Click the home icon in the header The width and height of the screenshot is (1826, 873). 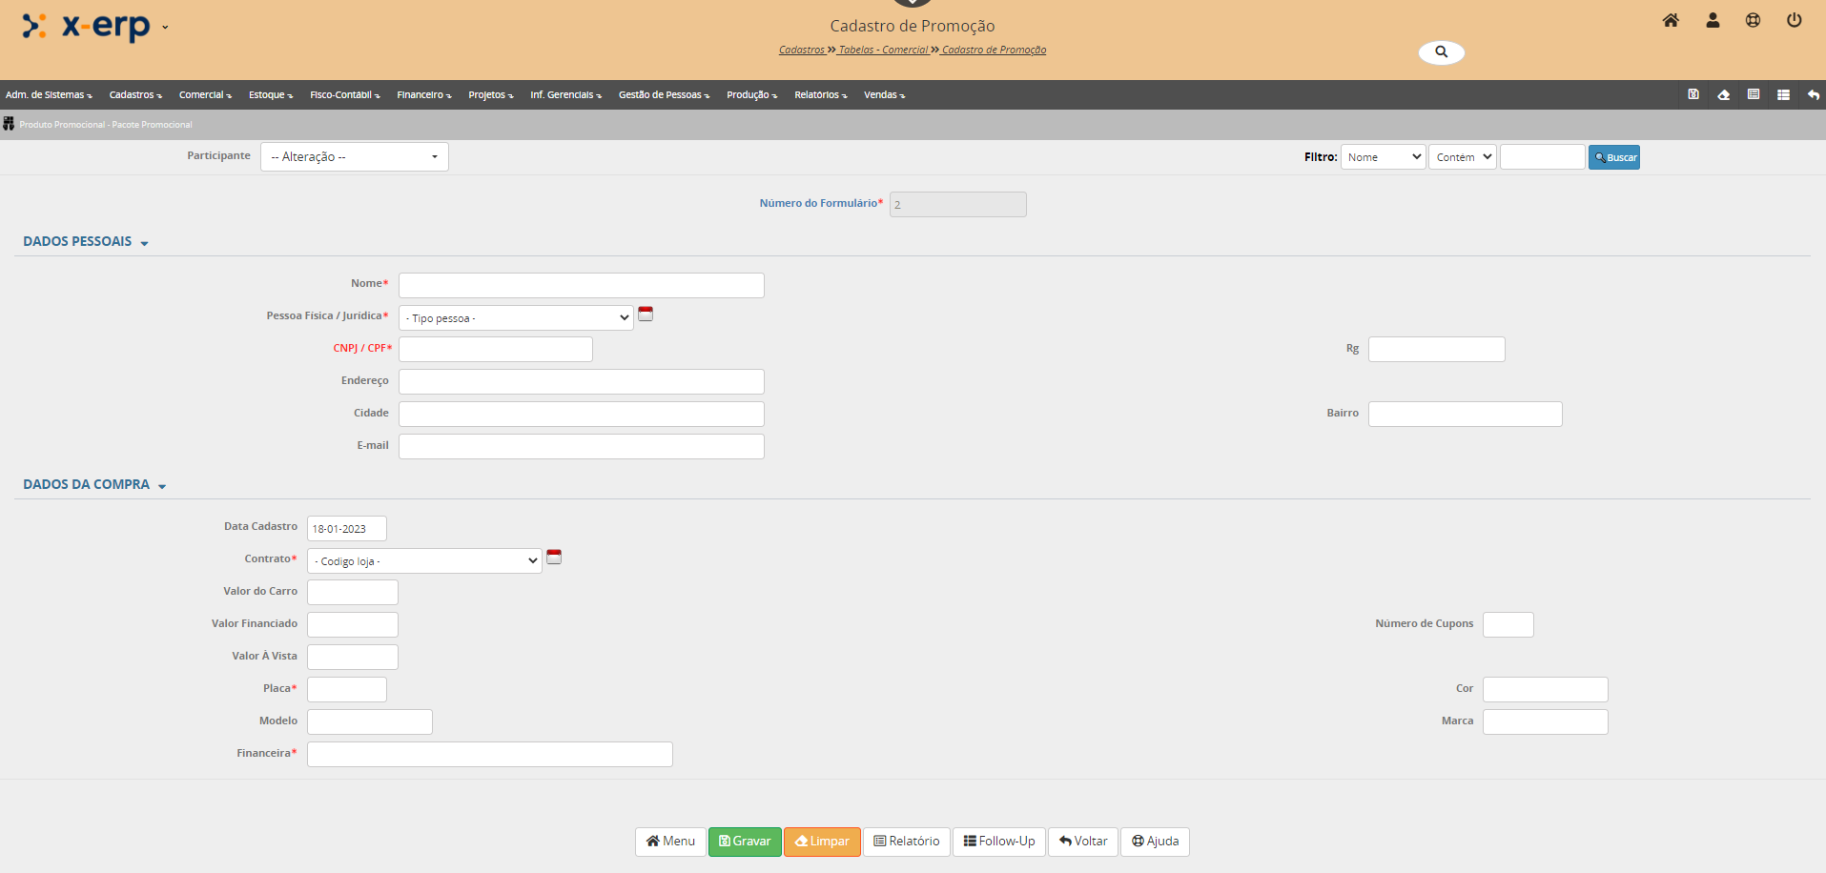pos(1671,20)
